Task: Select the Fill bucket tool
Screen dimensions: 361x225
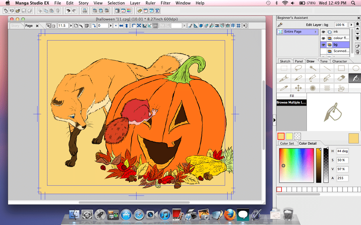Action: (355, 78)
